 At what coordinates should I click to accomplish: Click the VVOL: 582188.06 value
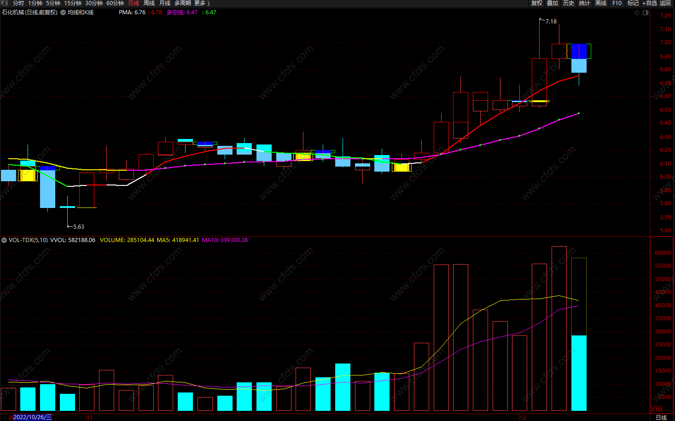coord(73,240)
